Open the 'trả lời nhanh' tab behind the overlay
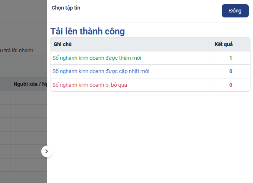253x183 pixels. [17, 51]
